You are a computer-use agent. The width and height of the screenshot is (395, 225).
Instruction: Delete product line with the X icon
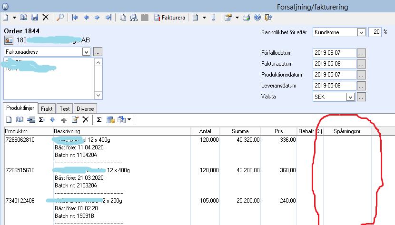pos(86,119)
